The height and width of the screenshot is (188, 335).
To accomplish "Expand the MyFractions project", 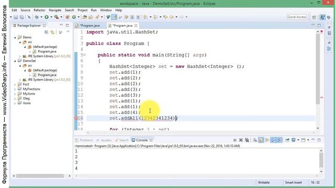I will pyautogui.click(x=15, y=89).
